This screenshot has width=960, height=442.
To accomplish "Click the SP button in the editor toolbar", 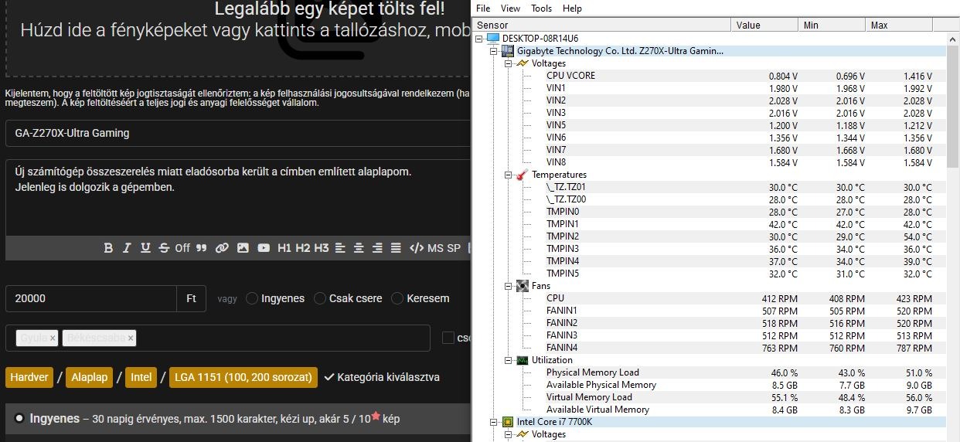I will [x=454, y=248].
